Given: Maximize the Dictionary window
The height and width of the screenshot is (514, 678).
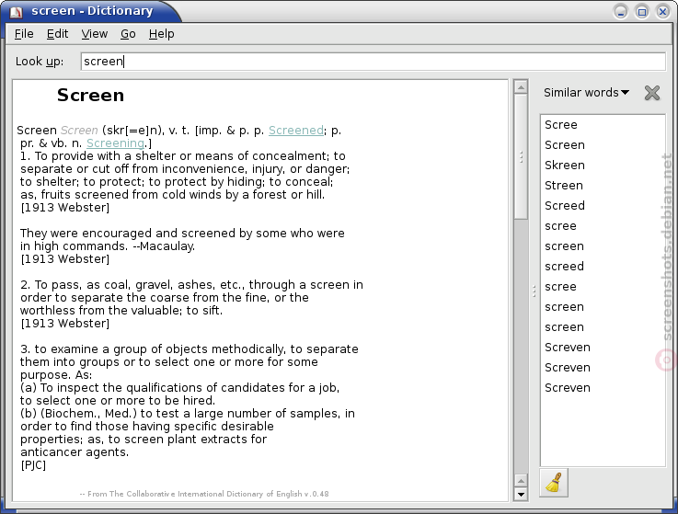Looking at the screenshot, I should [x=642, y=12].
